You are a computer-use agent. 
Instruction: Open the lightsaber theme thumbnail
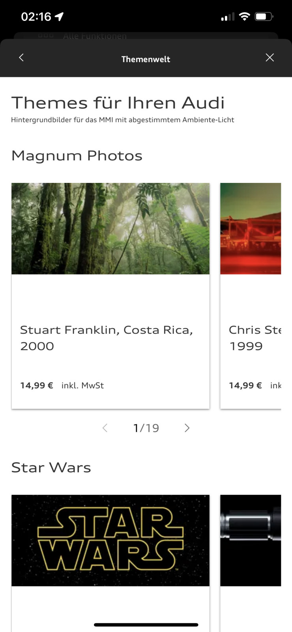pyautogui.click(x=251, y=540)
